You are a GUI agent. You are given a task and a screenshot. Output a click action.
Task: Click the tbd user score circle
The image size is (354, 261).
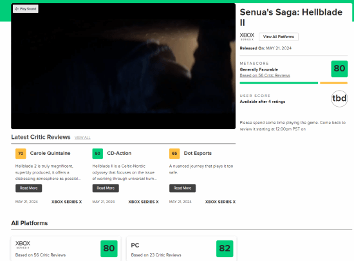339,98
